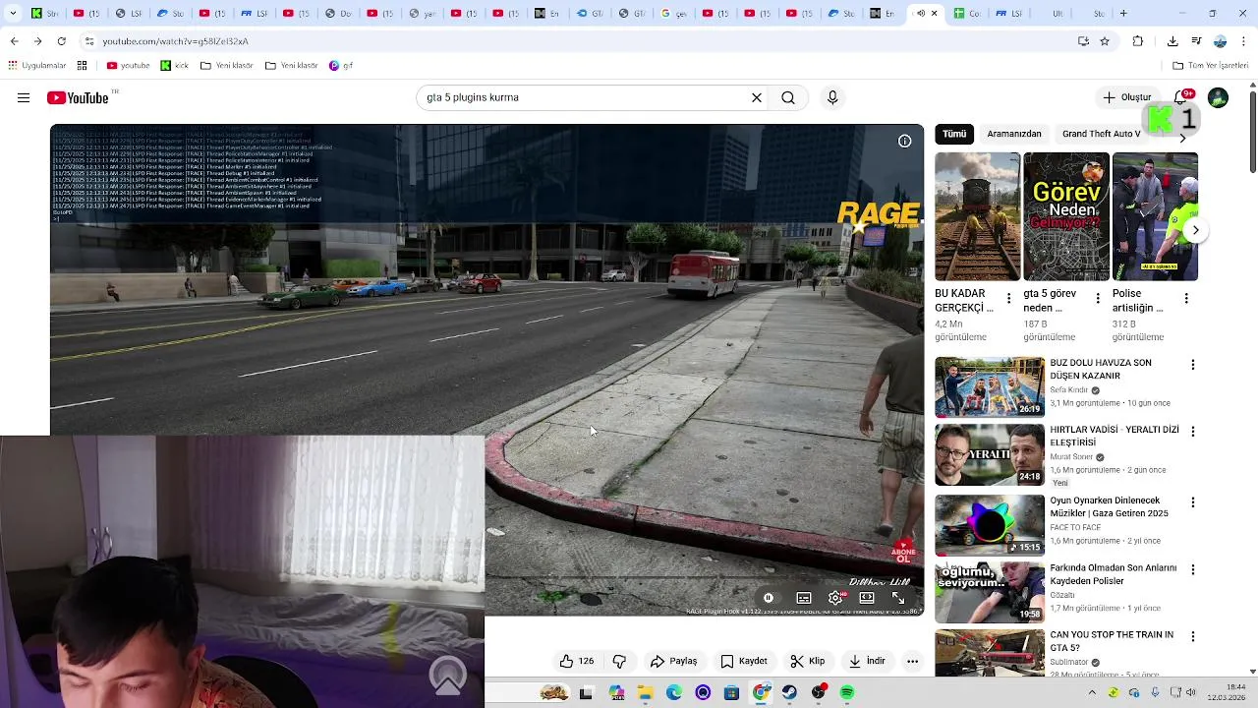Download video with İndir button

click(x=868, y=661)
